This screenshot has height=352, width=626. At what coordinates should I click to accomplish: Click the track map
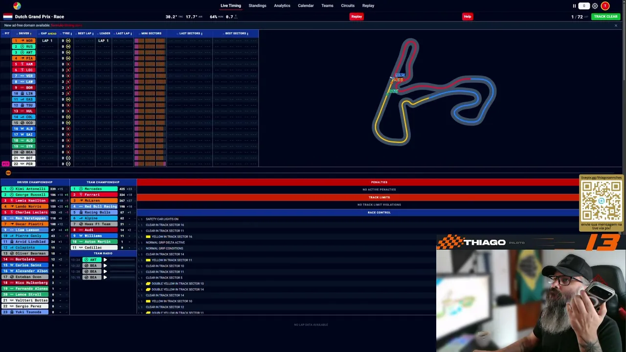coord(434,92)
